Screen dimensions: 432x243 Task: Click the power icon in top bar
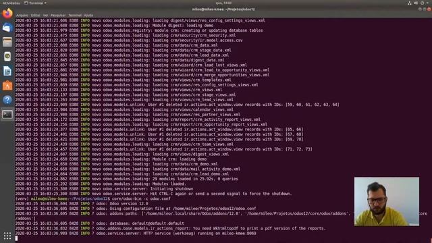coord(422,3)
